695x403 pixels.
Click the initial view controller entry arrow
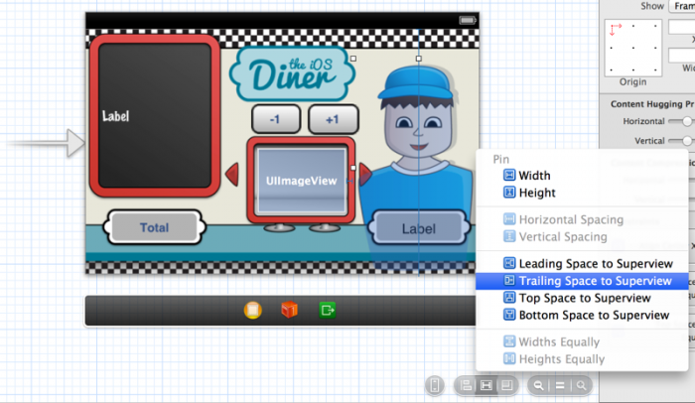tap(49, 143)
